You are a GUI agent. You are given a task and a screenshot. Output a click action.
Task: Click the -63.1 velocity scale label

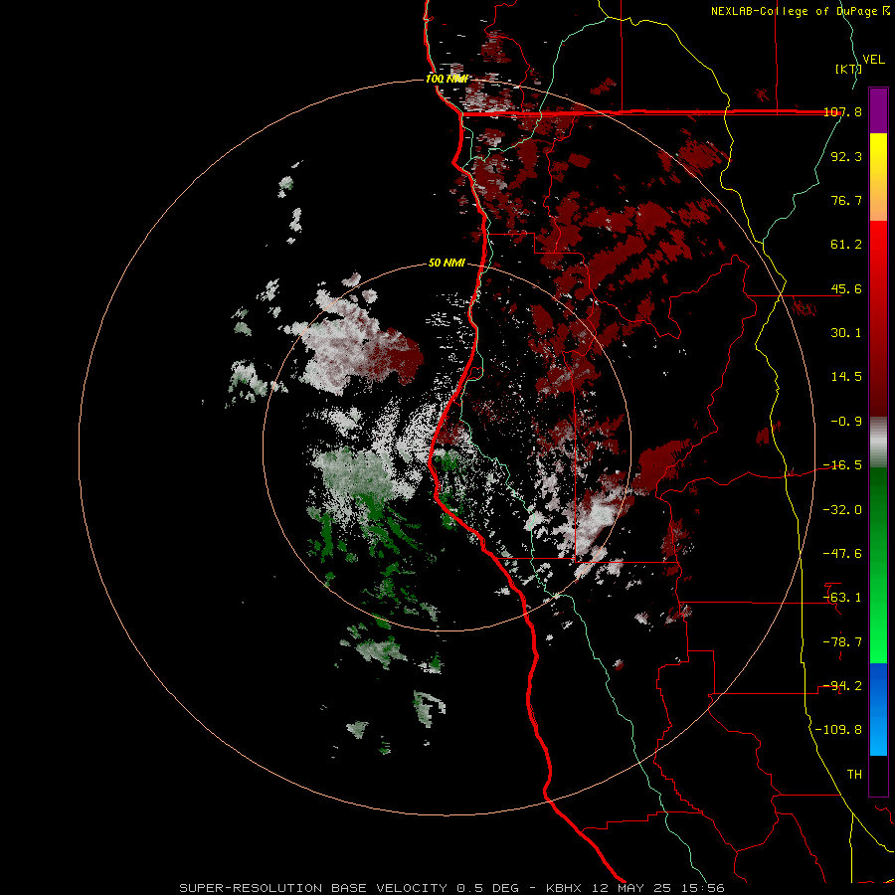842,598
